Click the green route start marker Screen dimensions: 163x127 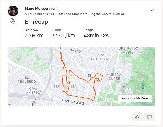60,52
